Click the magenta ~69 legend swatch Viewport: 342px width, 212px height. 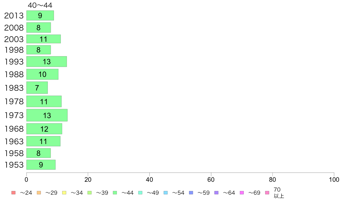click(x=242, y=193)
